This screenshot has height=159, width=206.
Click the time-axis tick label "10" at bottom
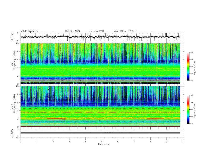[x=183, y=142]
